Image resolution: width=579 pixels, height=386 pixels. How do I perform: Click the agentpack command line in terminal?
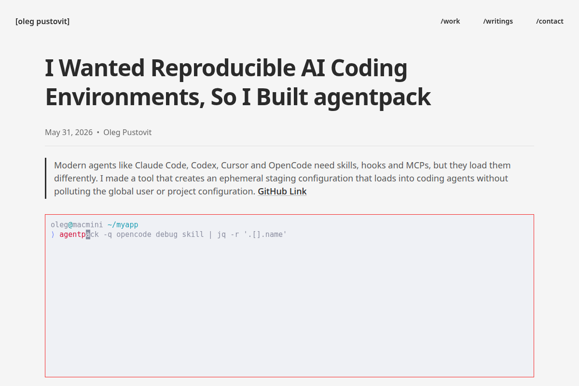[169, 234]
